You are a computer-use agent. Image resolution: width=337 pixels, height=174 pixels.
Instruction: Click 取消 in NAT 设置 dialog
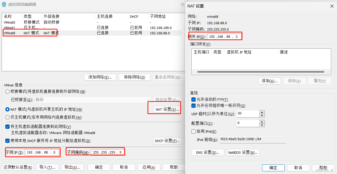point(298,168)
